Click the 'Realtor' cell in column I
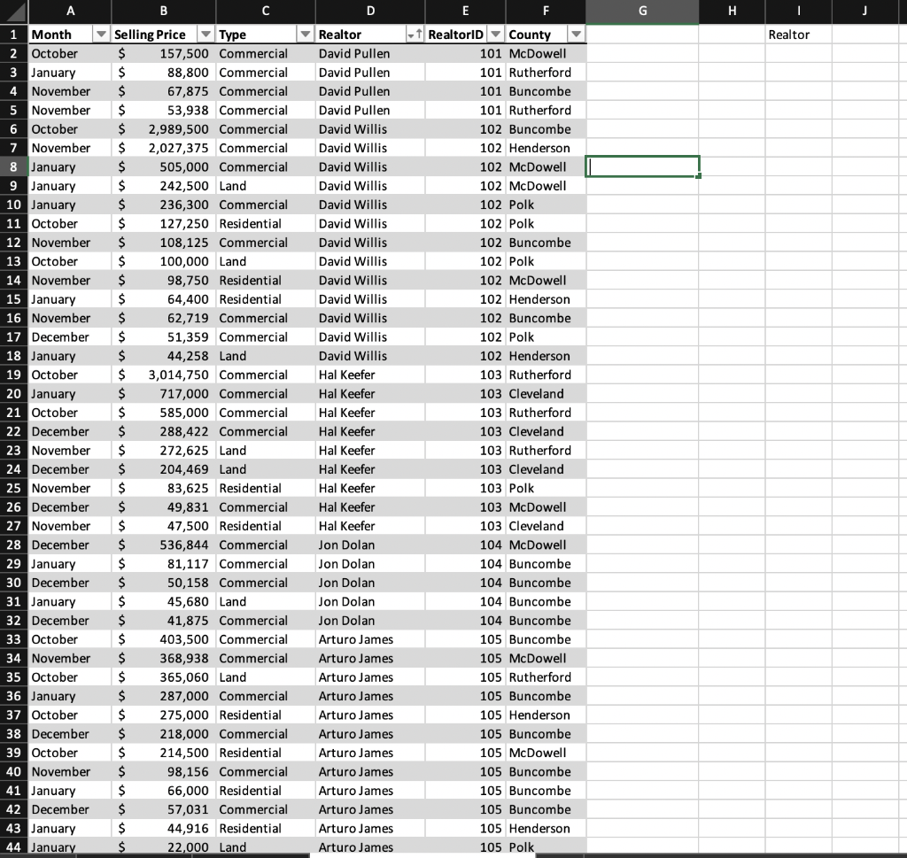This screenshot has width=907, height=858. (x=798, y=35)
